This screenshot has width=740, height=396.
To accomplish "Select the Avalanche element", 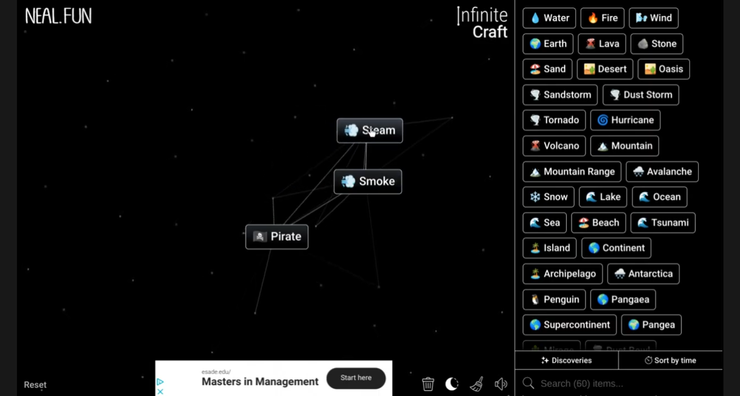I will [662, 172].
